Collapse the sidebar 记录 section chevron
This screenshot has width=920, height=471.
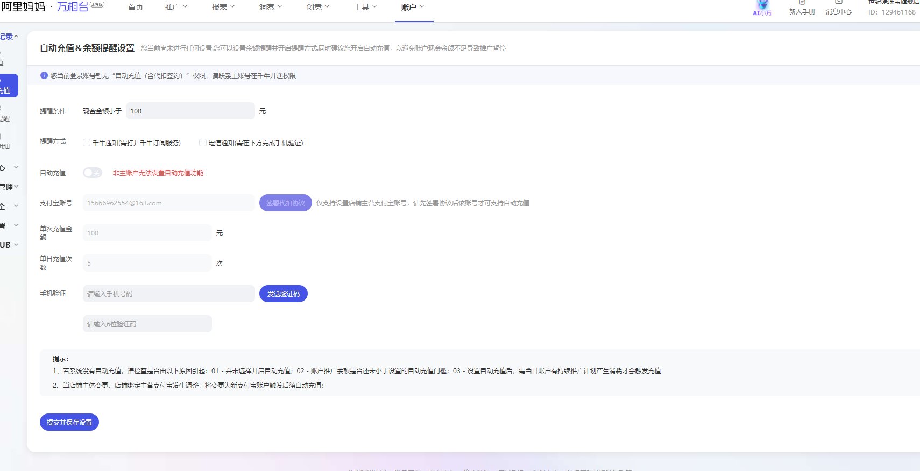(16, 37)
